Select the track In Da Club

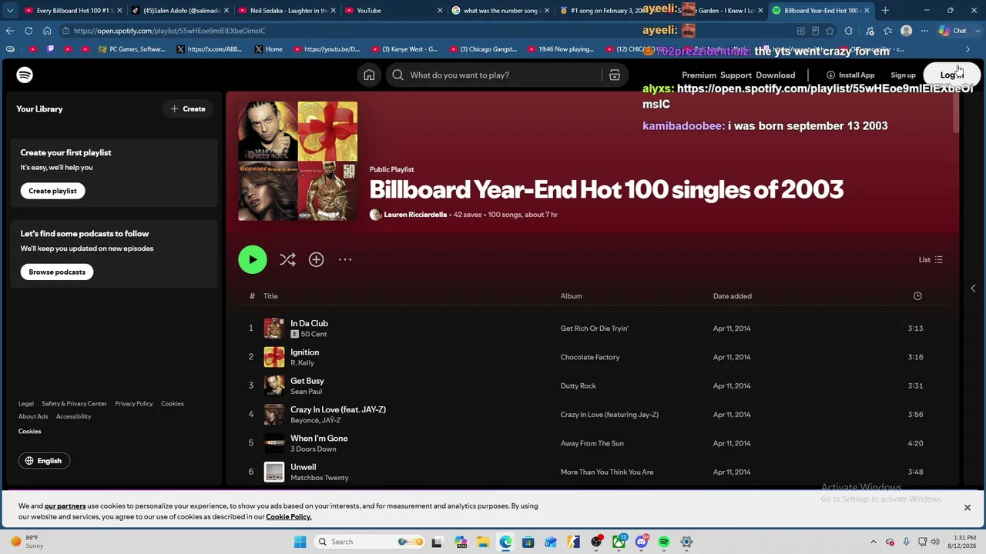click(309, 323)
